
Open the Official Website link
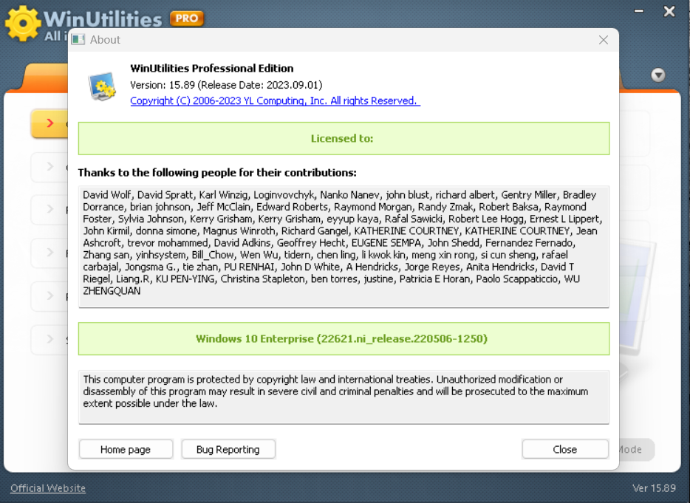pyautogui.click(x=48, y=488)
